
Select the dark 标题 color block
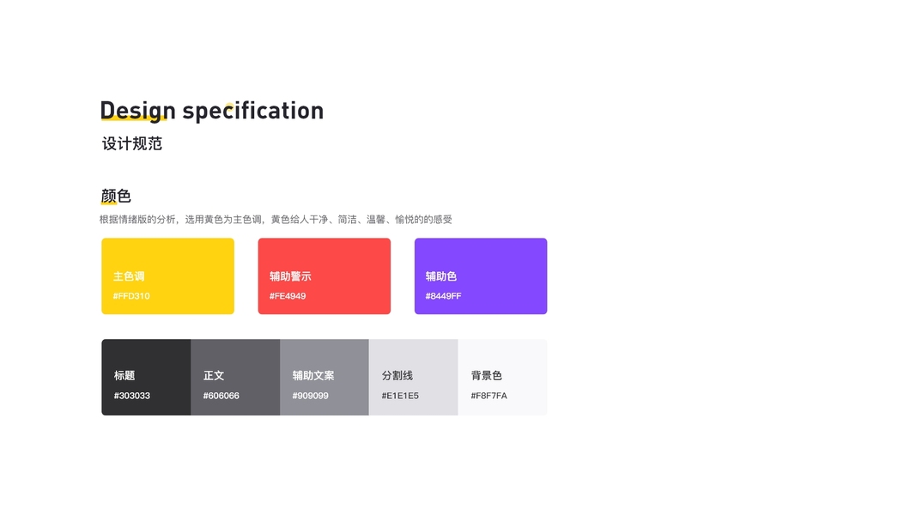pyautogui.click(x=146, y=356)
